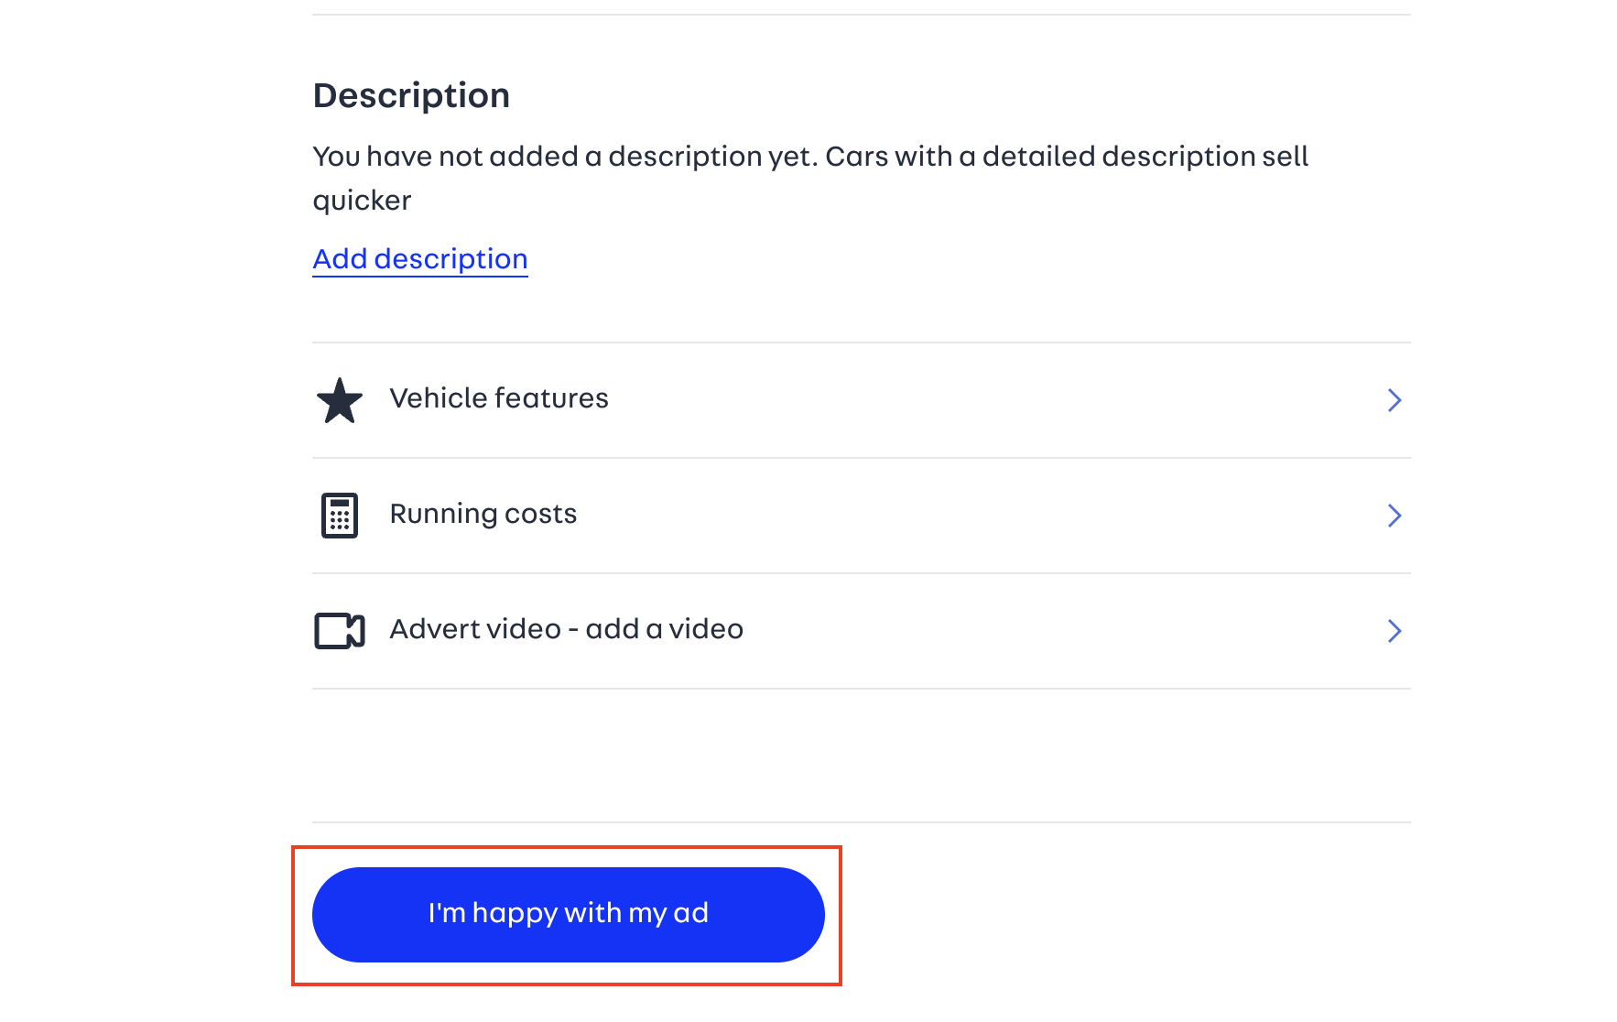Viewport: 1617px width, 1022px height.
Task: Click the calculator icon for Running costs
Action: (x=339, y=516)
